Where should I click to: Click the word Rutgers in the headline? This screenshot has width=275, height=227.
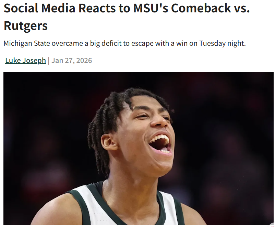point(26,26)
